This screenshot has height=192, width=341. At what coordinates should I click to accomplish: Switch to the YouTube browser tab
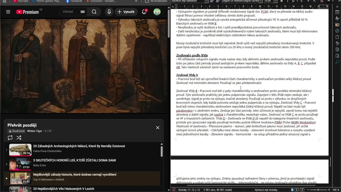click(x=21, y=1)
